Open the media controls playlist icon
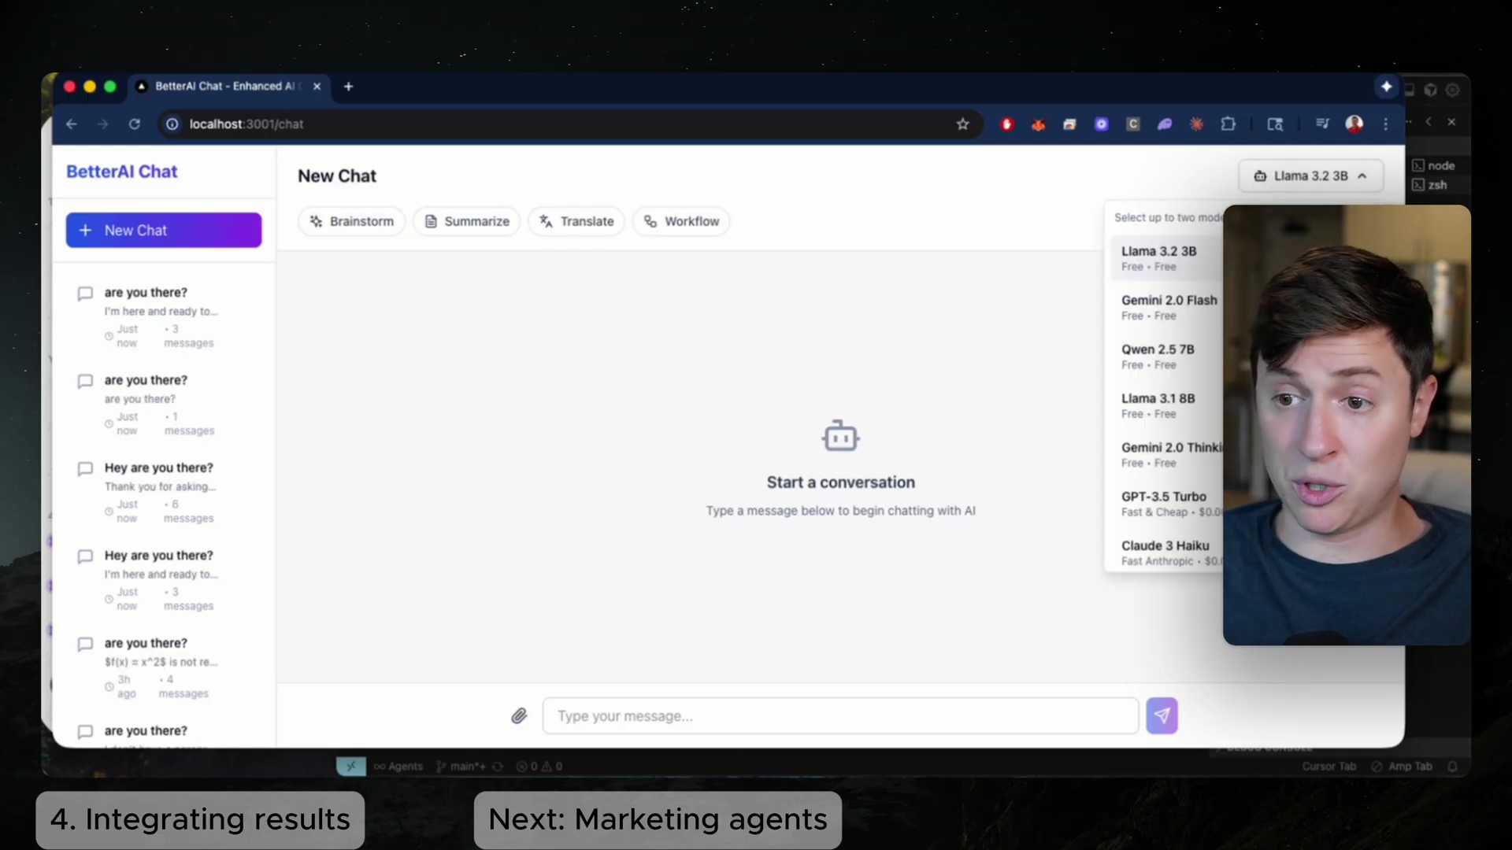This screenshot has width=1512, height=850. (x=1322, y=124)
